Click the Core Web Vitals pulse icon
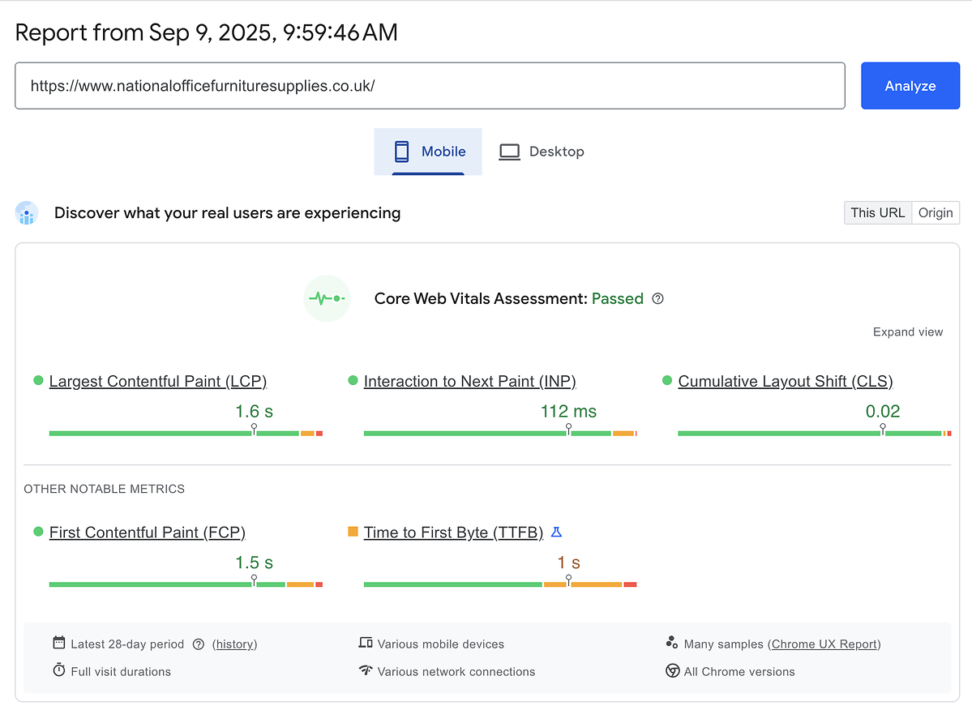This screenshot has width=972, height=723. point(327,298)
